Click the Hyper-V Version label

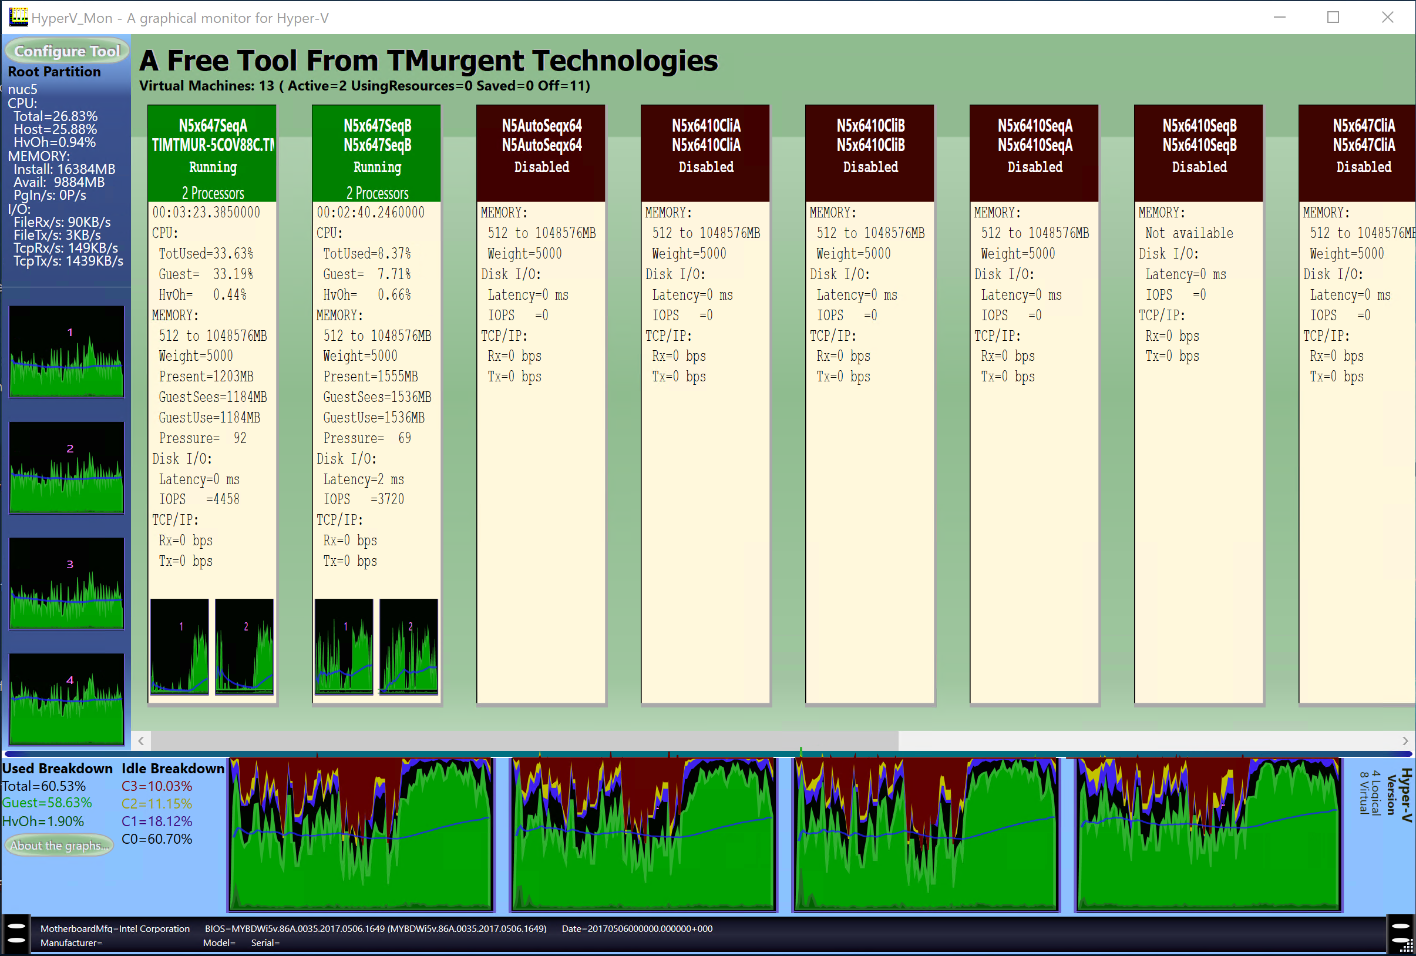click(1399, 795)
